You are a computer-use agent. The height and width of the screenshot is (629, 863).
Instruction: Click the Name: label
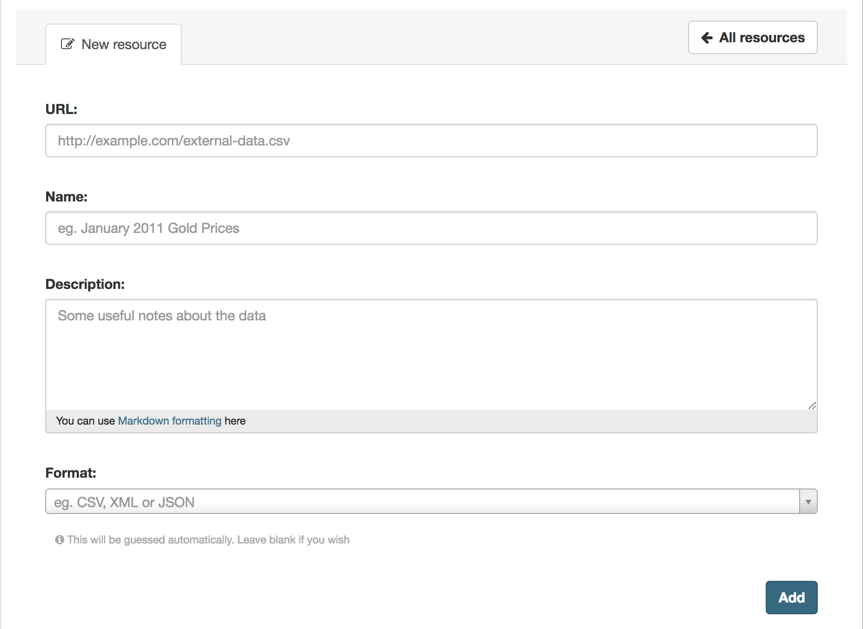pyautogui.click(x=66, y=197)
